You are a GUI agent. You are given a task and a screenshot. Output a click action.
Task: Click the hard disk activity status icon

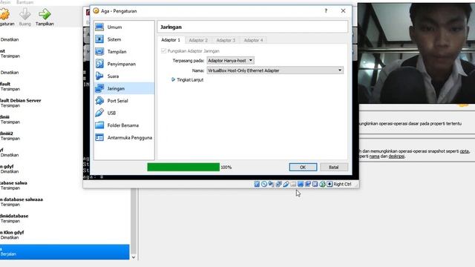tap(257, 184)
